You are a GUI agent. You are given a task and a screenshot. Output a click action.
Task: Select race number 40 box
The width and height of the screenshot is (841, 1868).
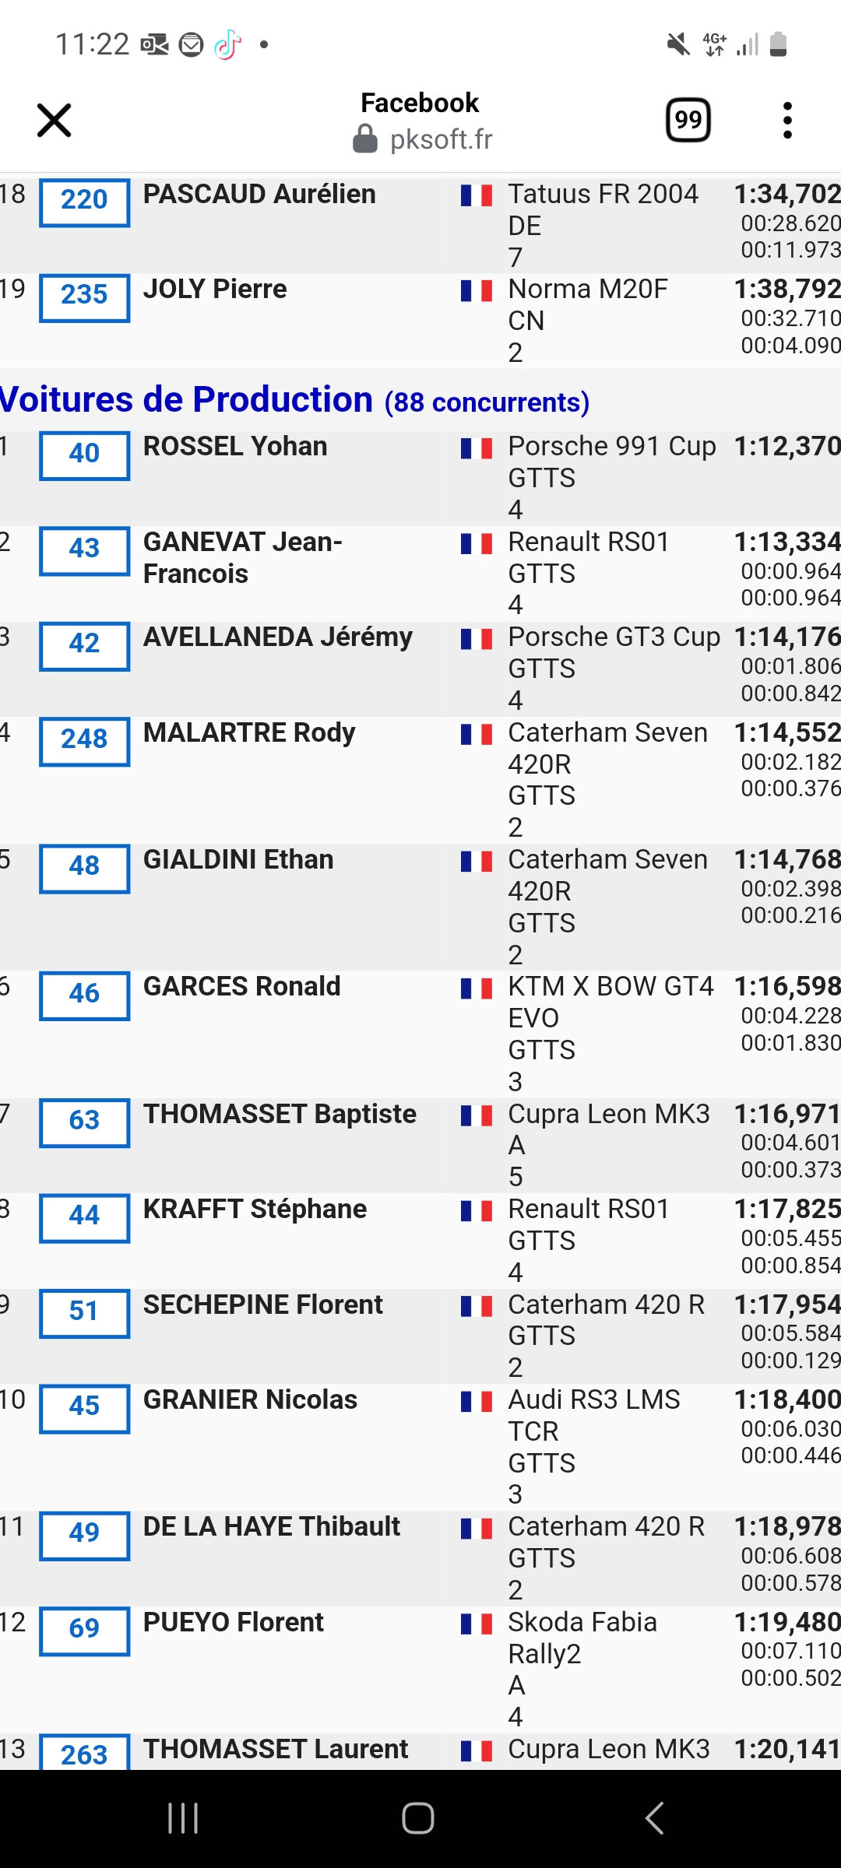pyautogui.click(x=84, y=455)
